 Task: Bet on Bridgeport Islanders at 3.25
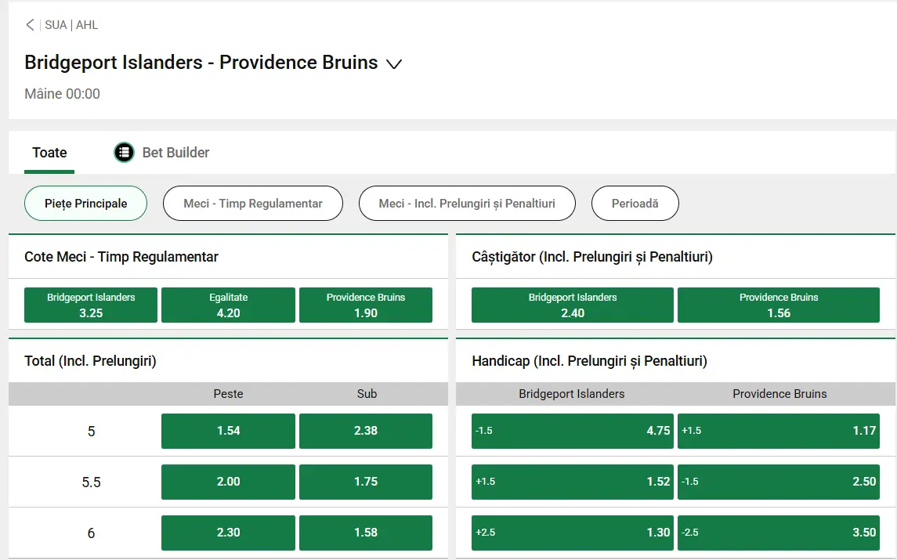[x=90, y=305]
